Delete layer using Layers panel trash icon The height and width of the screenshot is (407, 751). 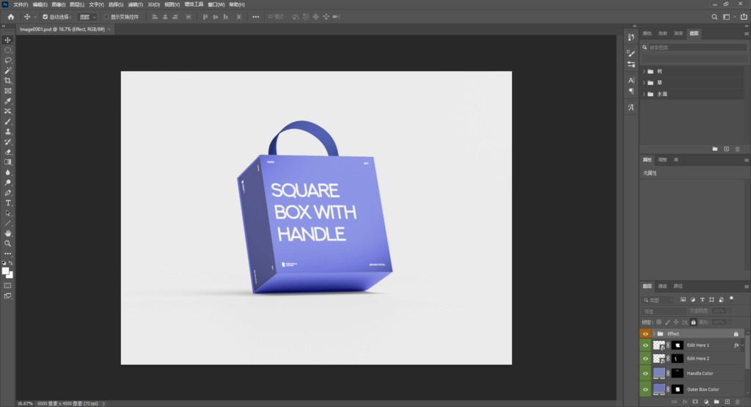click(x=738, y=402)
